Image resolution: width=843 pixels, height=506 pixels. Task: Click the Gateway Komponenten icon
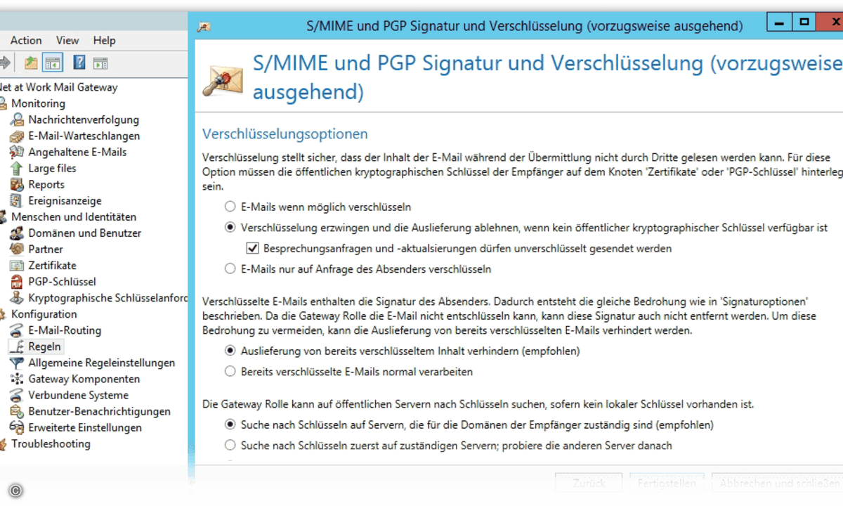[x=17, y=379]
